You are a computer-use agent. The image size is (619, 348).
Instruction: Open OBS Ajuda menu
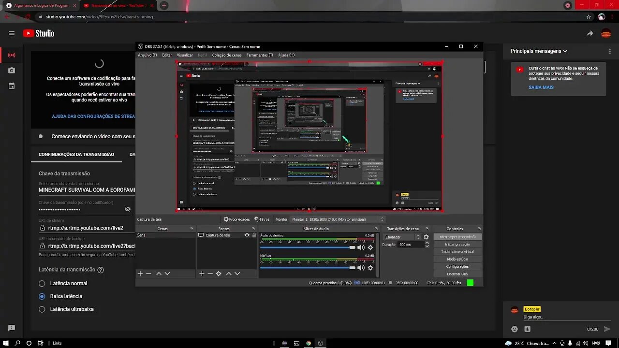click(286, 55)
